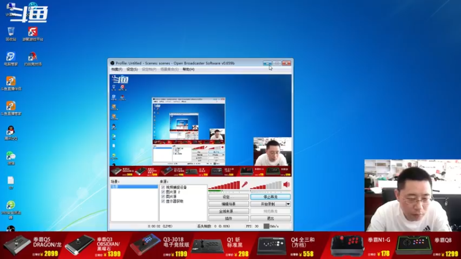Click the 丢失帧数: 0 (0.00%) status text
Viewport: 461px width, 259px height.
click(214, 226)
